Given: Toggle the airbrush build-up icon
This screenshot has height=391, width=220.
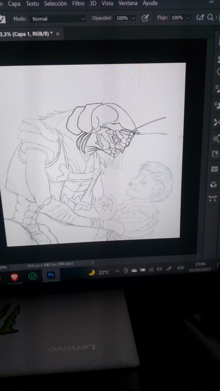Looking at the screenshot, I should (200, 17).
